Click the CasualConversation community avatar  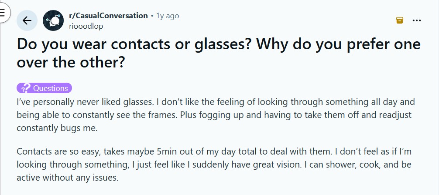[x=53, y=20]
